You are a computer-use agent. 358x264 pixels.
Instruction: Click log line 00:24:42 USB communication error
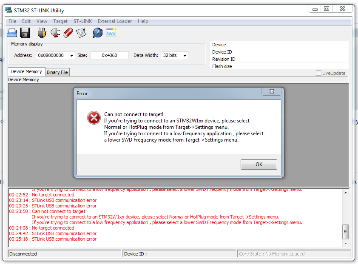53,233
